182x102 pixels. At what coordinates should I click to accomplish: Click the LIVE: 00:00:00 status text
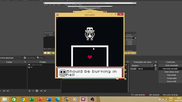pyautogui.click(x=140, y=95)
